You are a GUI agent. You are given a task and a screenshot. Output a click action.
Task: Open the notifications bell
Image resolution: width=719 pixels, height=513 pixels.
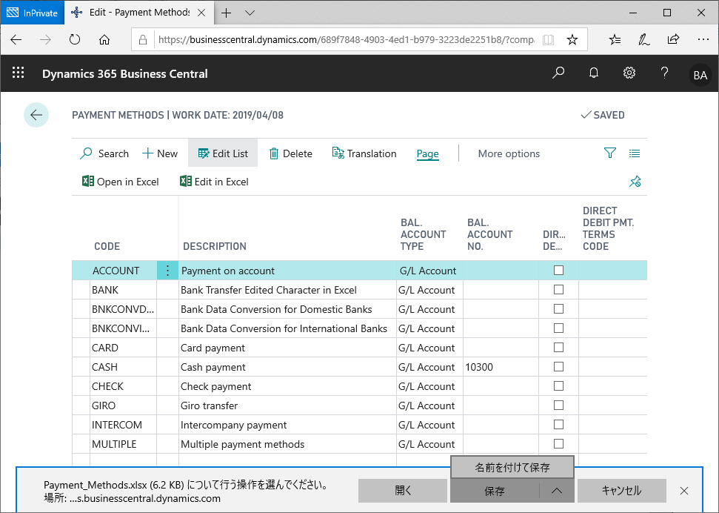[594, 73]
